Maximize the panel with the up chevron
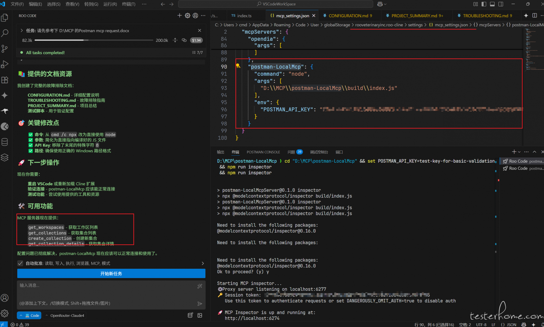Image resolution: width=544 pixels, height=327 pixels. (534, 152)
